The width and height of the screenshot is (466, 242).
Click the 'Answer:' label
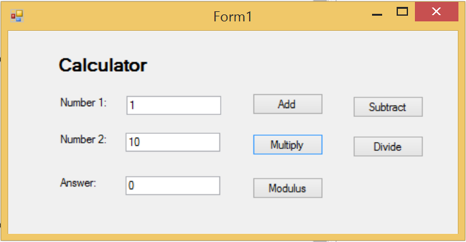(78, 183)
